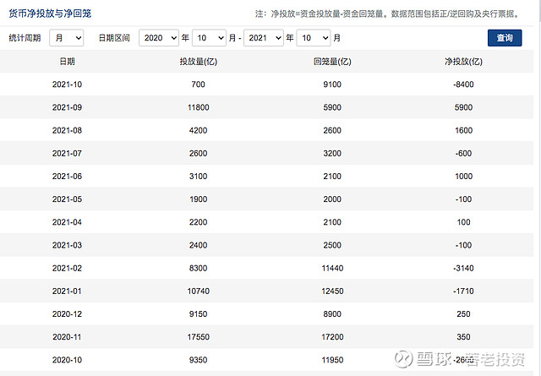Click the 2400 投放量 value
This screenshot has height=376, width=541.
pyautogui.click(x=198, y=245)
